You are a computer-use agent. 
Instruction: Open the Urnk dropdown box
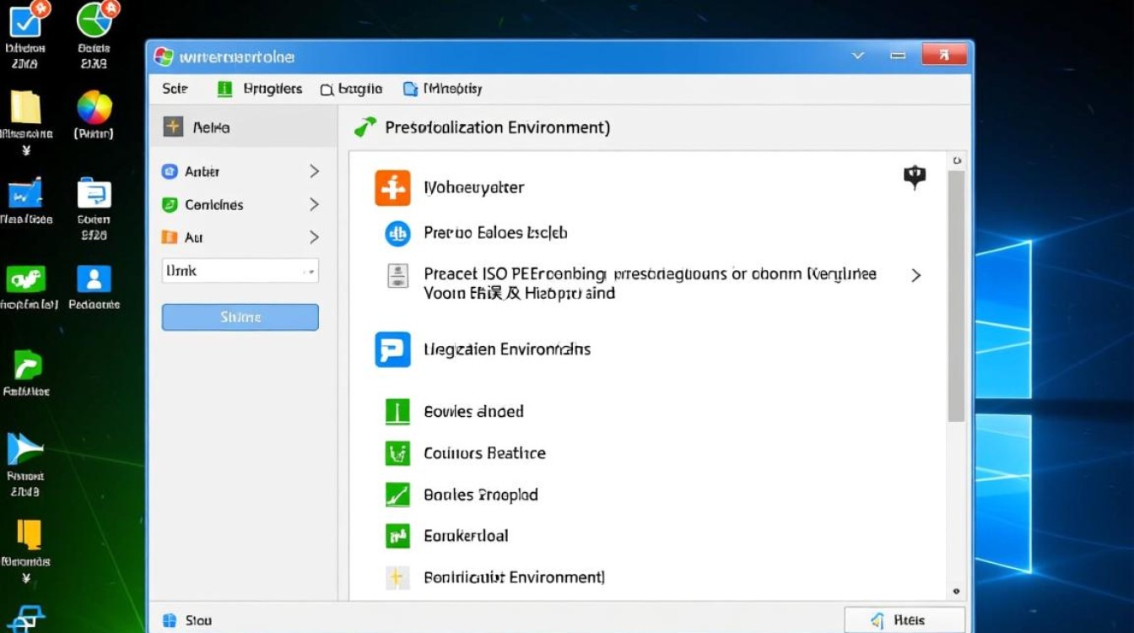tap(240, 271)
